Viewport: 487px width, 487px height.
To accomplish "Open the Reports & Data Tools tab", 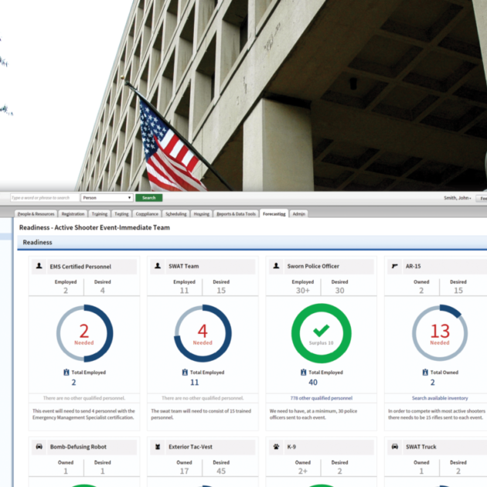I will tap(236, 213).
